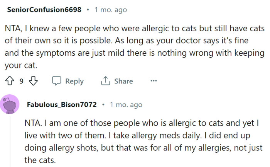Open SeniorConfusion6698's user profile

(x=44, y=10)
